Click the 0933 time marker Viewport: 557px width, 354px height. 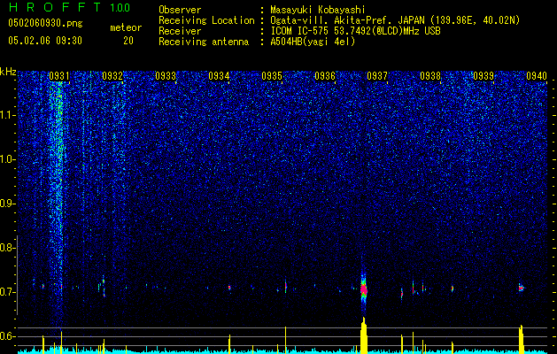coord(166,76)
